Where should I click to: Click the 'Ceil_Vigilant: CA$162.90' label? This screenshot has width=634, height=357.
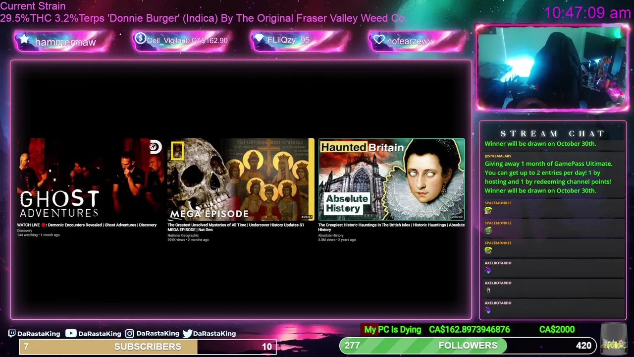(x=187, y=41)
